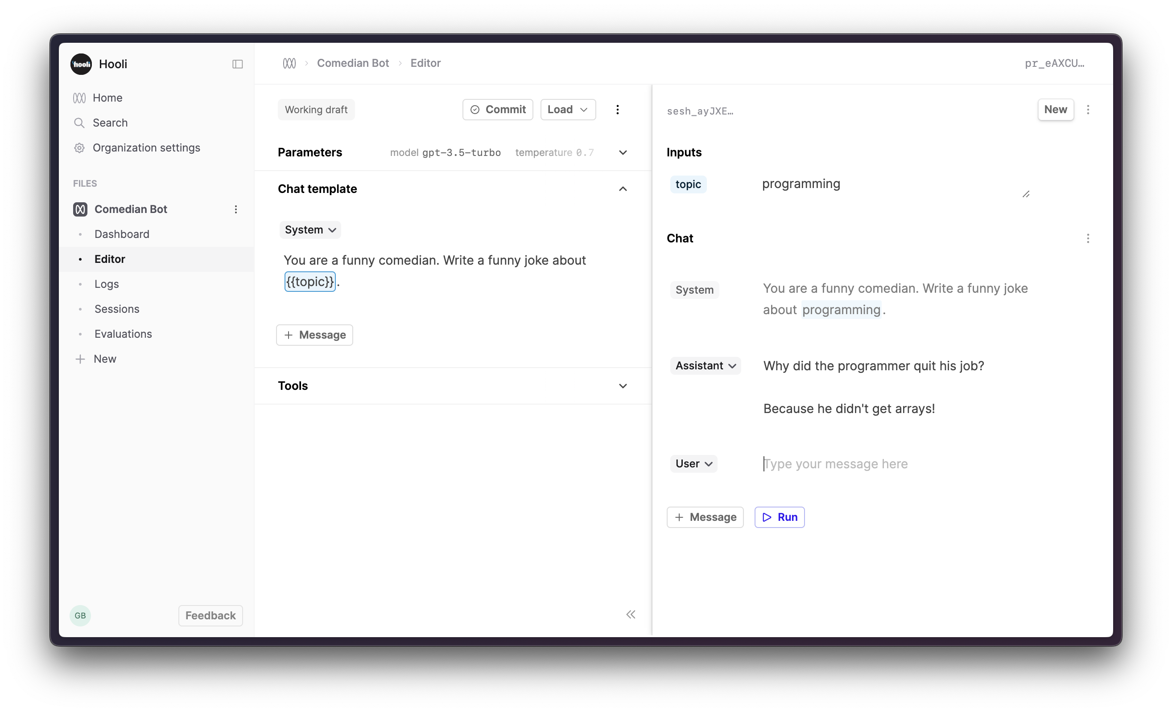The width and height of the screenshot is (1172, 712).
Task: Collapse the left sidebar panel
Action: coord(237,64)
